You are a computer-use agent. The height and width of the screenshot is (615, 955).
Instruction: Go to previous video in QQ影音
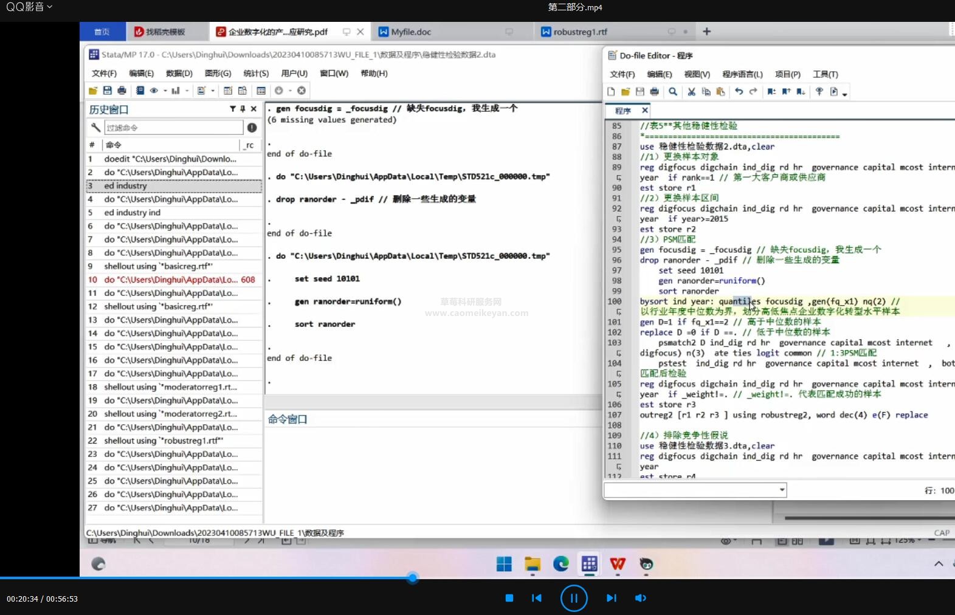click(x=537, y=598)
